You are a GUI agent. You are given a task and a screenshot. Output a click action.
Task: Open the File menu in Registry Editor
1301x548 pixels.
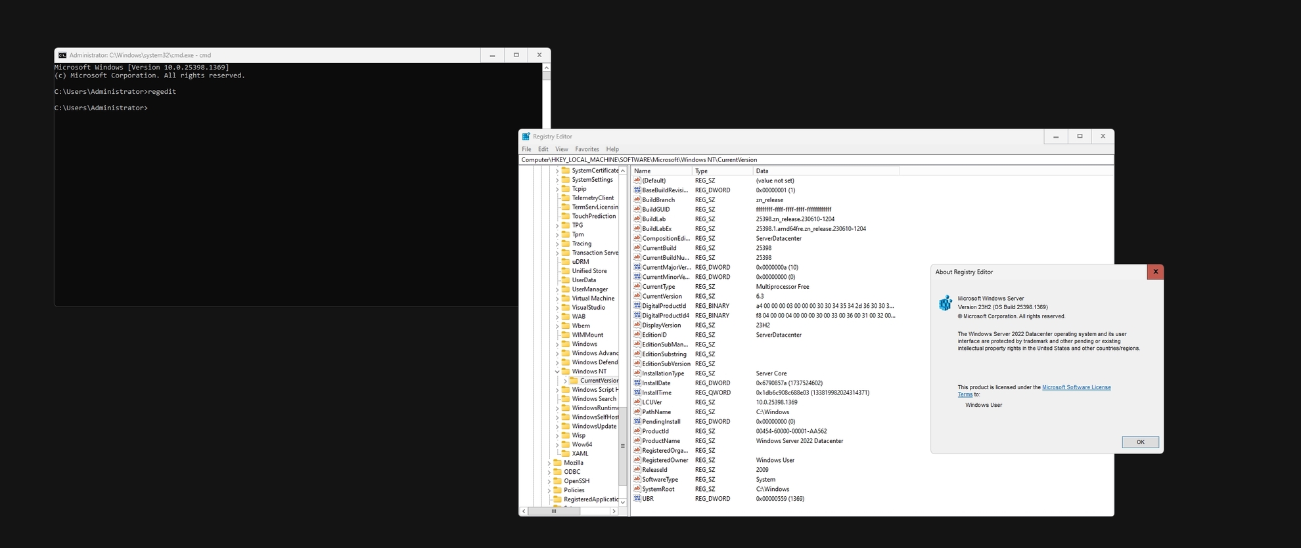[x=526, y=149]
